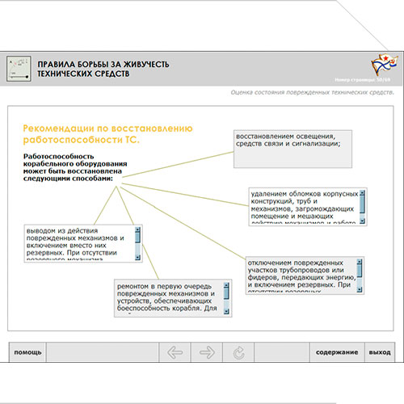Screen dimensions: 404x404
Task: Click the forward arrow navigation button
Action: pos(207,352)
